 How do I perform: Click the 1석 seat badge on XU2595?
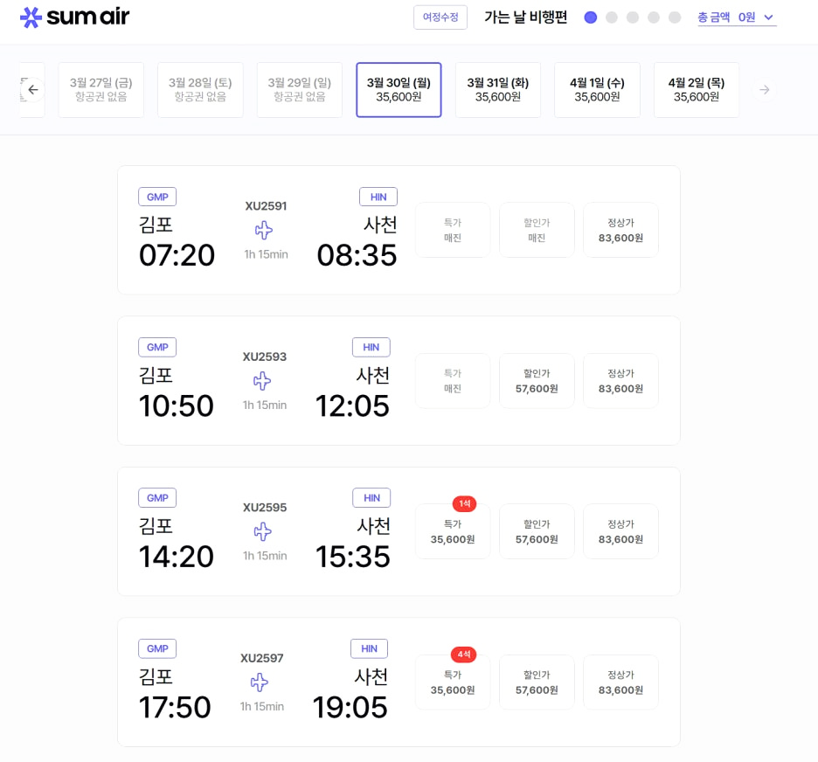pyautogui.click(x=464, y=503)
